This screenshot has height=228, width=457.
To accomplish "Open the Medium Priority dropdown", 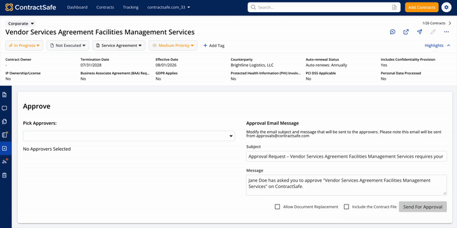I will [173, 46].
